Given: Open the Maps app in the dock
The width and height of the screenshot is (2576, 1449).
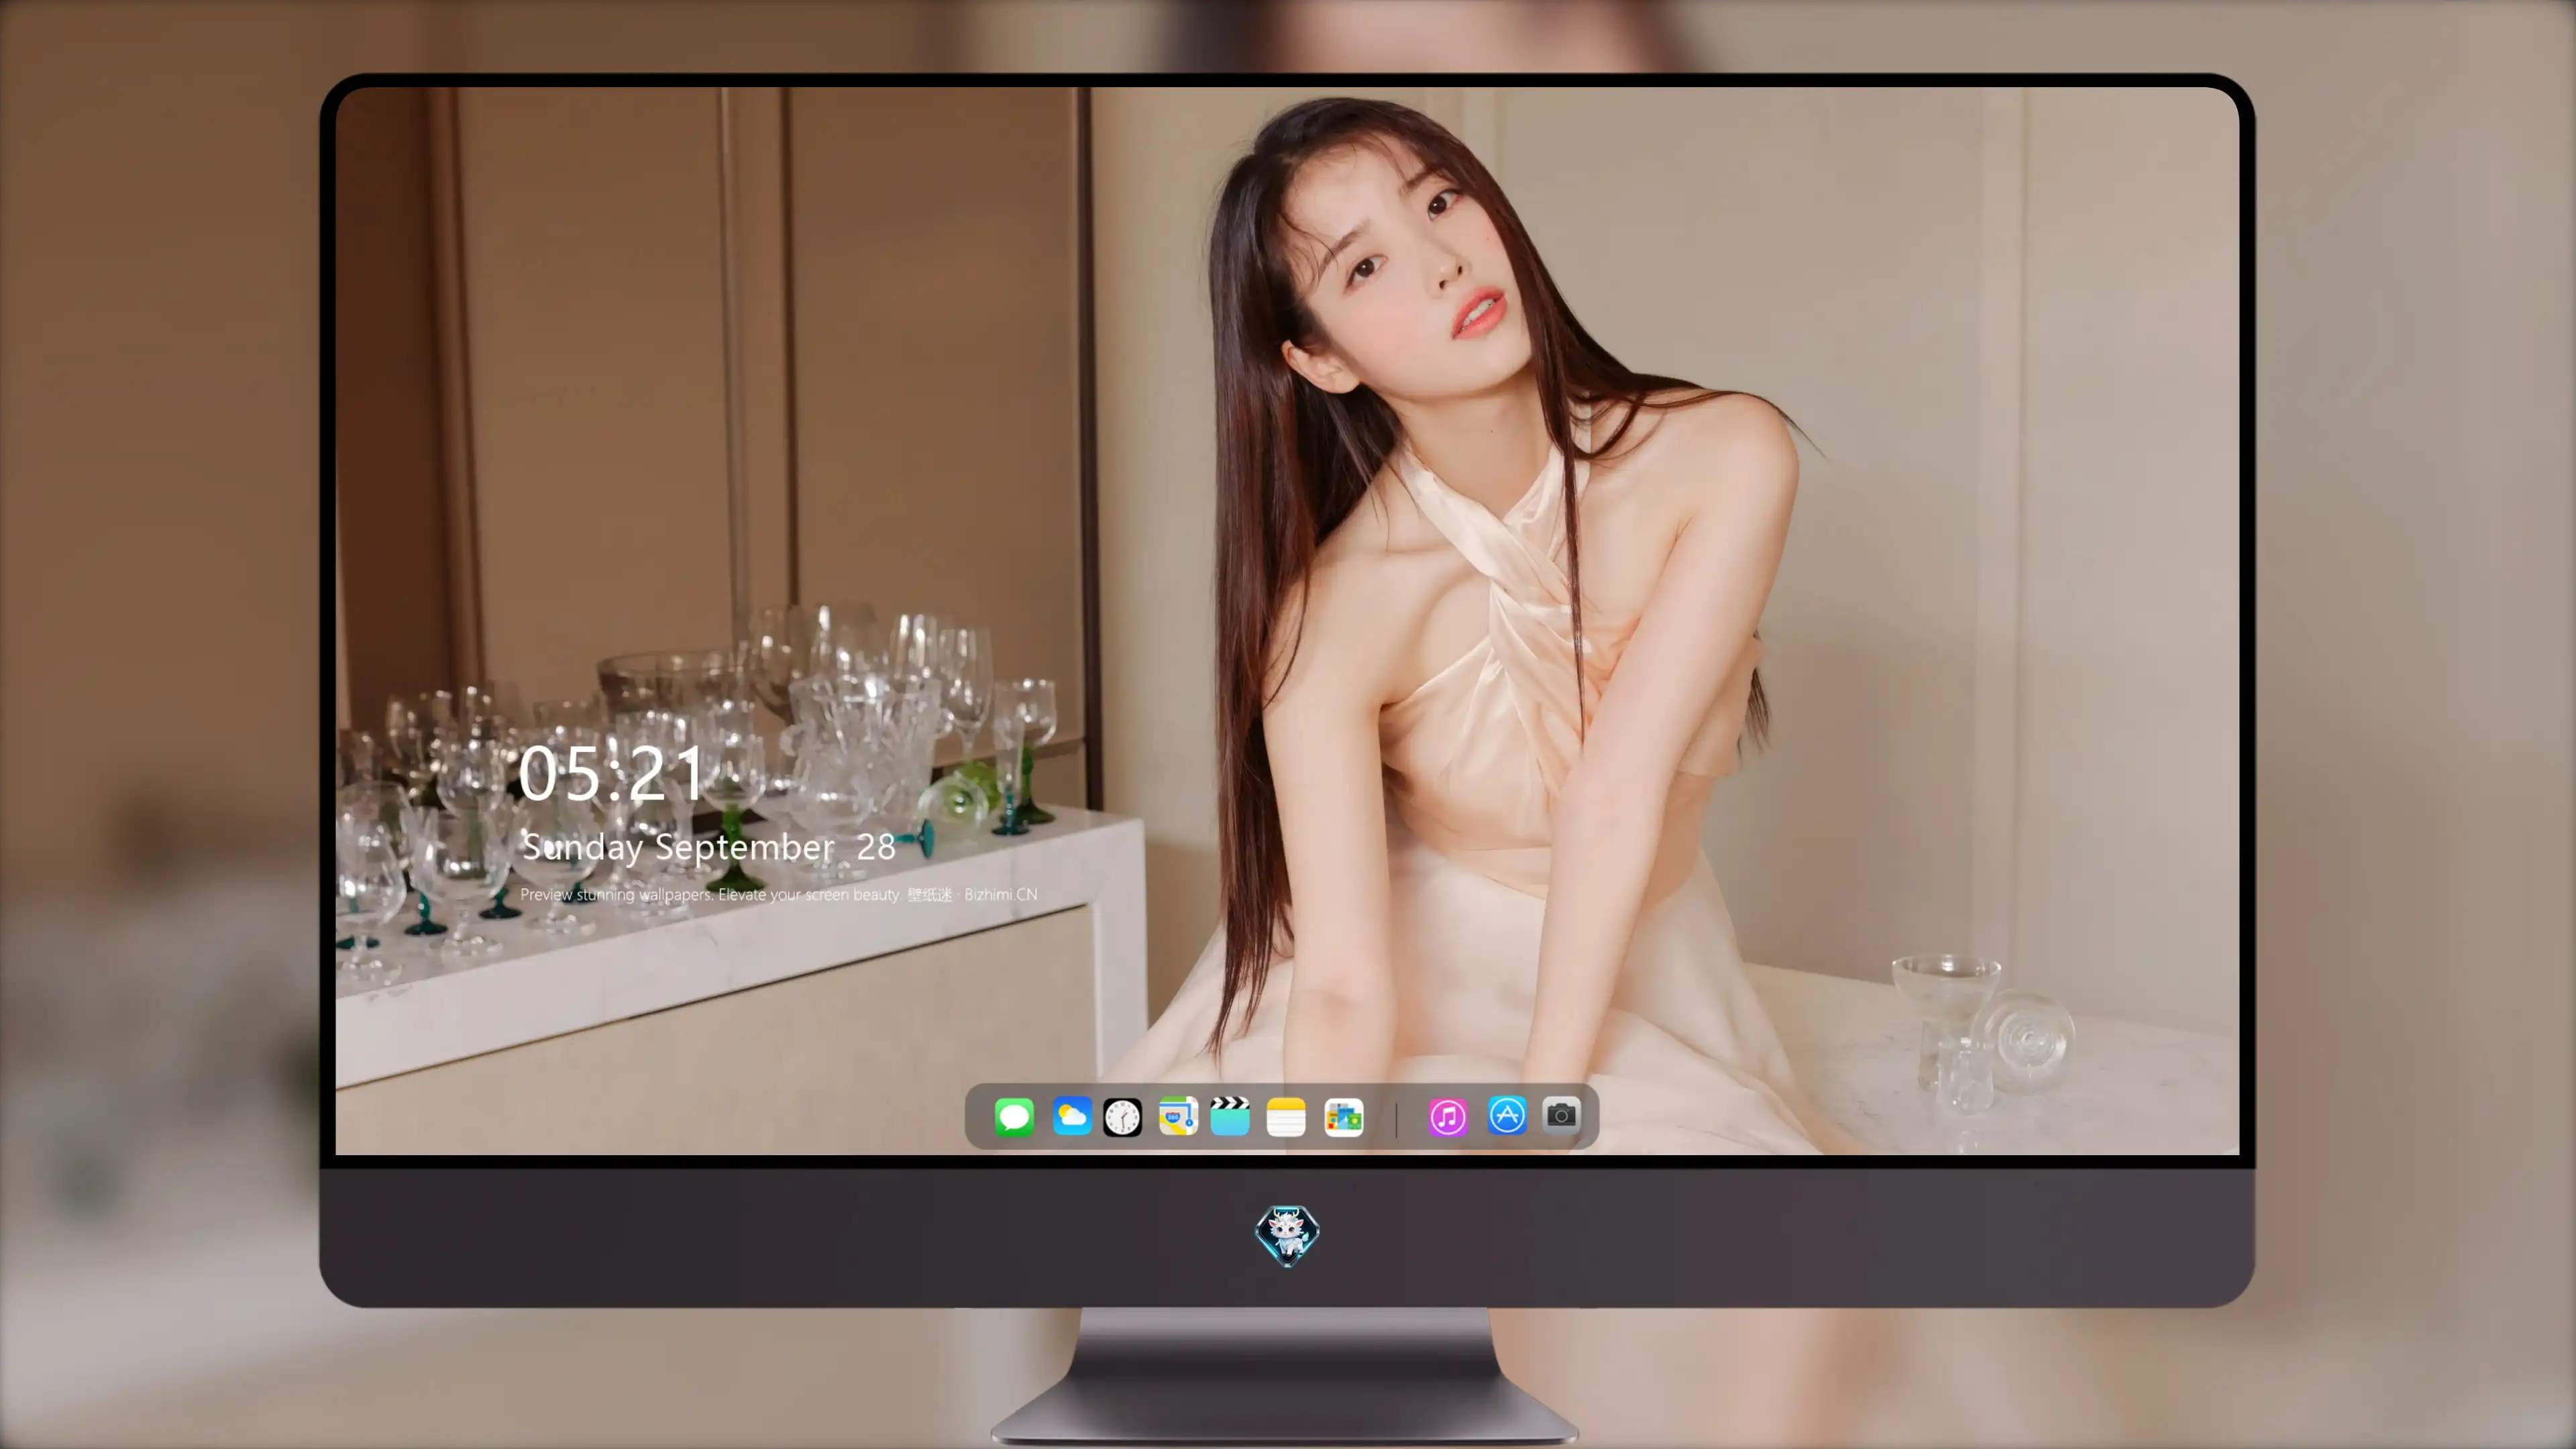Looking at the screenshot, I should tap(1178, 1116).
